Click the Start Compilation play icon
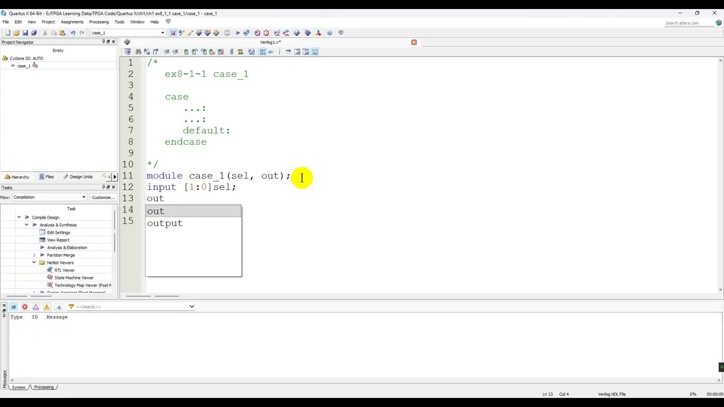The width and height of the screenshot is (724, 407). 238,33
